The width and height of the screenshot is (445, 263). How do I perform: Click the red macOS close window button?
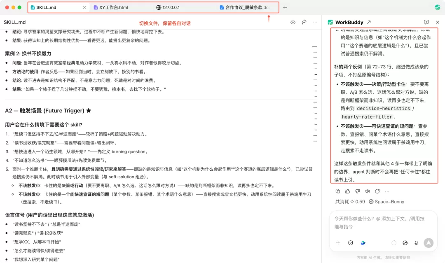(7, 7)
